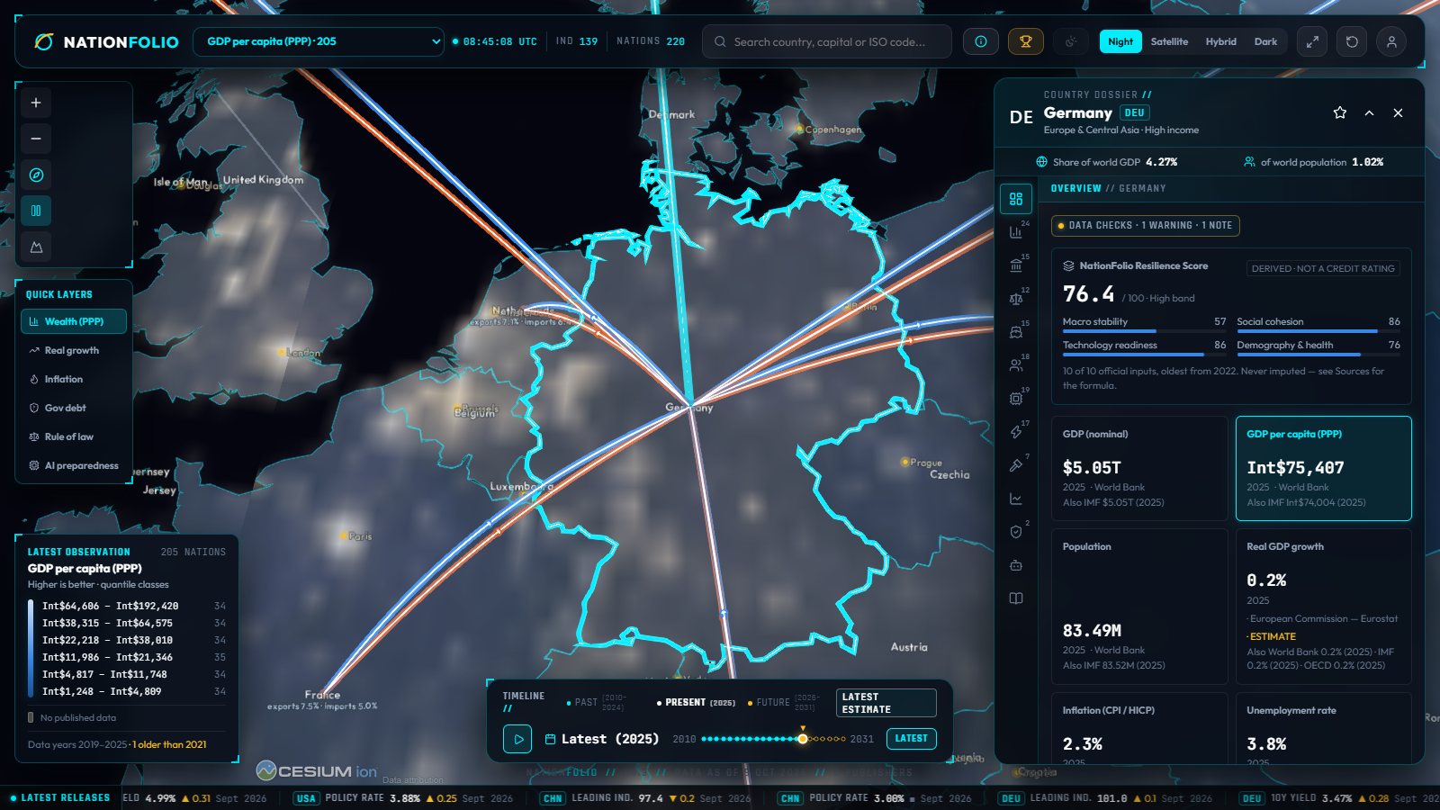Open the bar chart economy section icon
This screenshot has height=810, width=1440.
click(1016, 232)
